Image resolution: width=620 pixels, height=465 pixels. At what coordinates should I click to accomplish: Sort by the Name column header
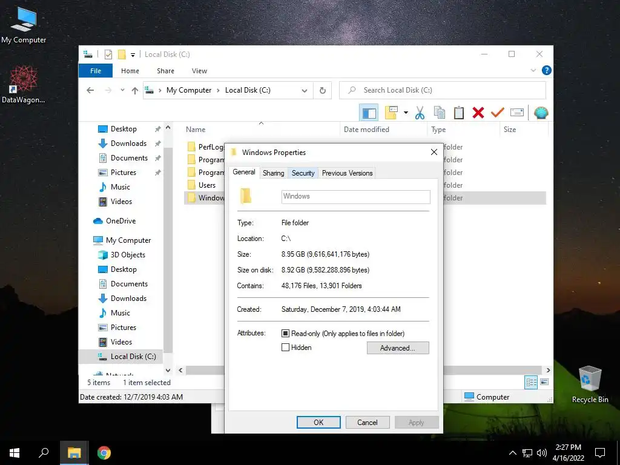tap(261, 130)
